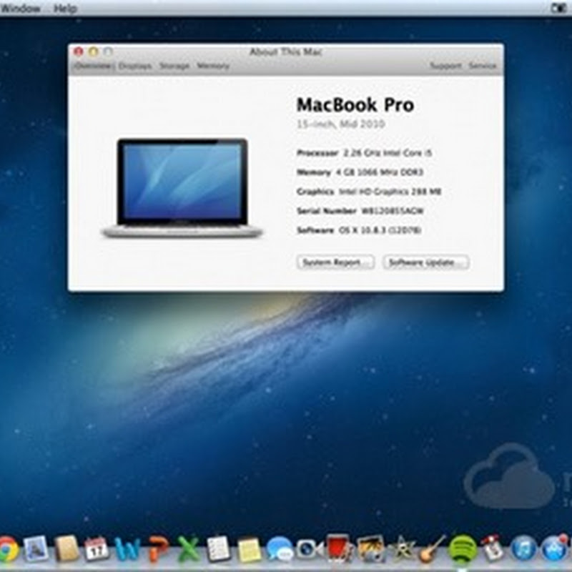Click the MacBook Pro laptop image
Screen dimensions: 572x572
[182, 188]
